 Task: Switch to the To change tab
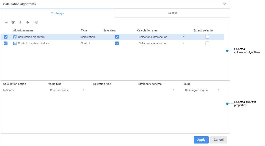point(58,13)
